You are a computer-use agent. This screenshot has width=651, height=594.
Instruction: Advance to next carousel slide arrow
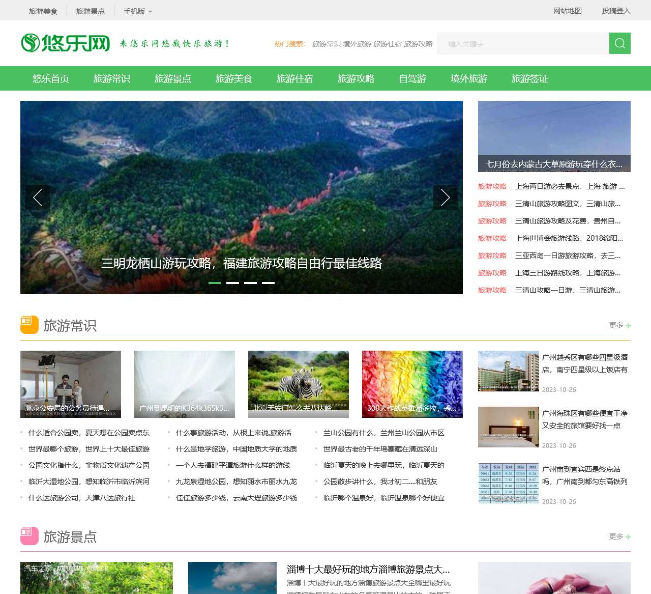tap(446, 197)
